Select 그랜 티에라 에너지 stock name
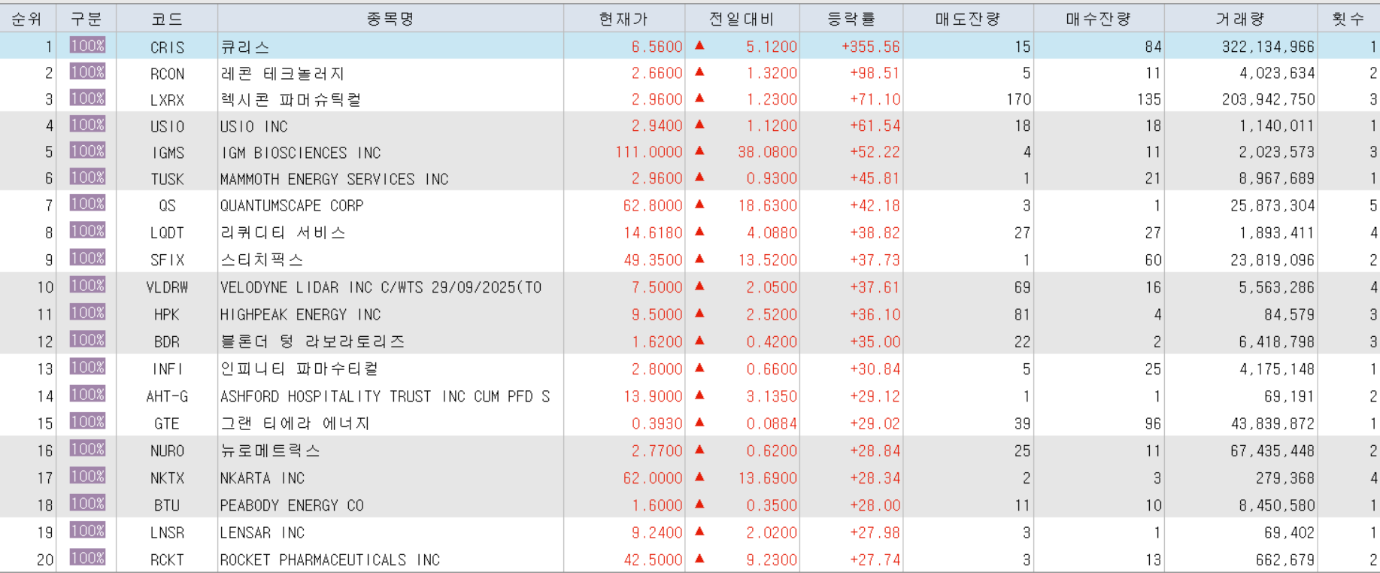This screenshot has height=573, width=1380. pos(296,423)
